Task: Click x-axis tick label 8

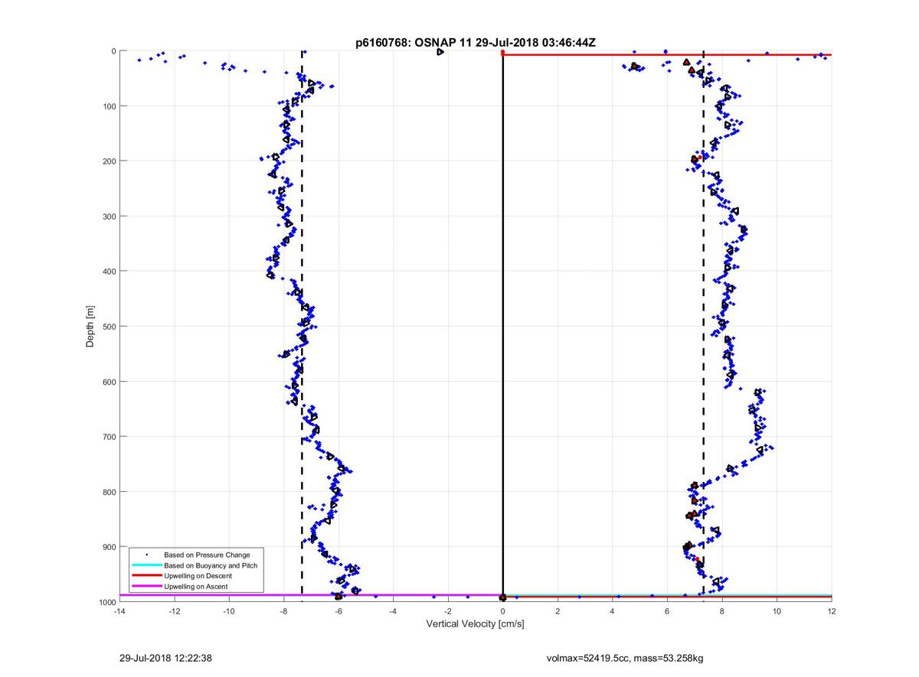Action: click(721, 611)
